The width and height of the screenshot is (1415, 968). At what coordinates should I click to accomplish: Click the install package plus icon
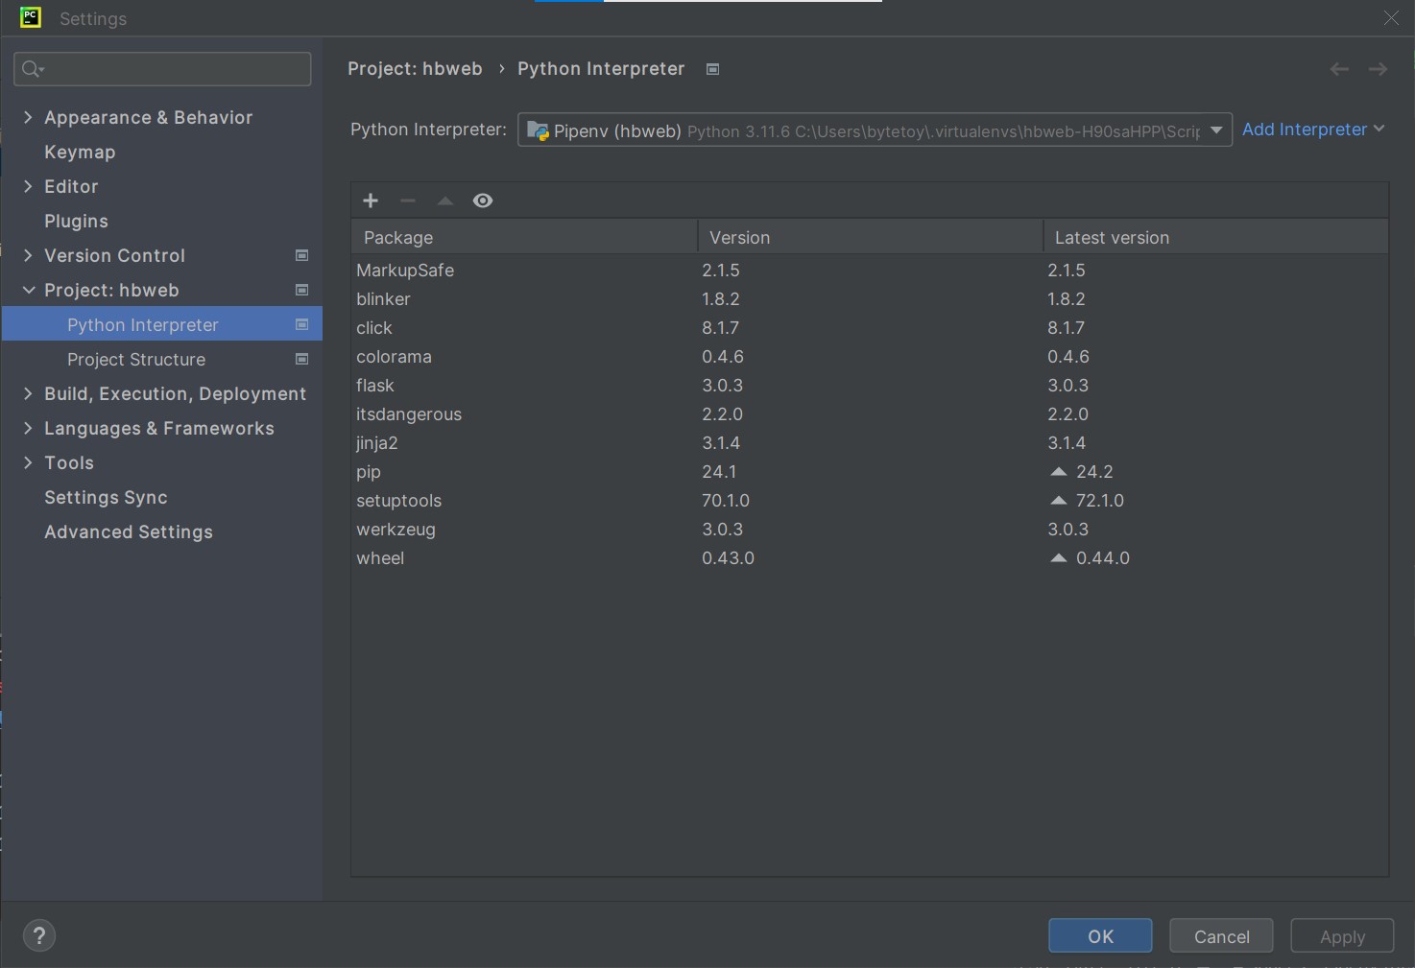coord(371,201)
